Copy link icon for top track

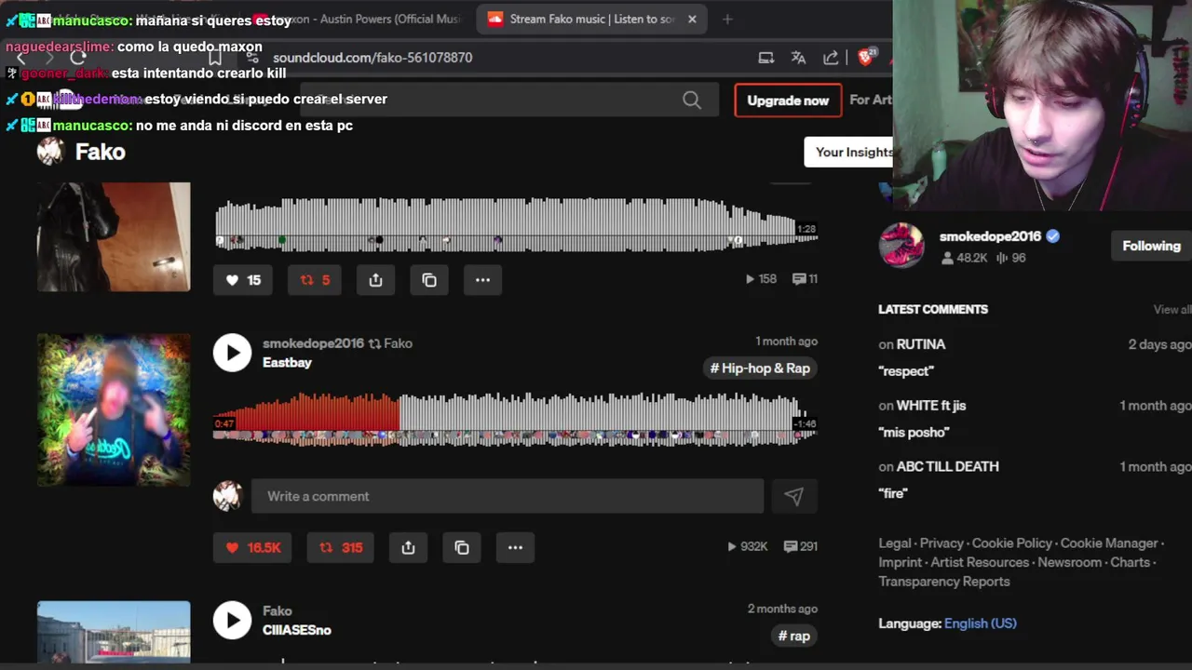(x=429, y=280)
